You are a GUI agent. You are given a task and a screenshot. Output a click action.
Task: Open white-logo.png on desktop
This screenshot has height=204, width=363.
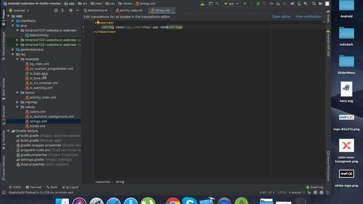coord(347,178)
